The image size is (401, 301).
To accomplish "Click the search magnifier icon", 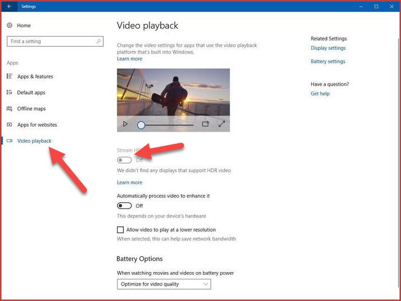I will coord(99,41).
